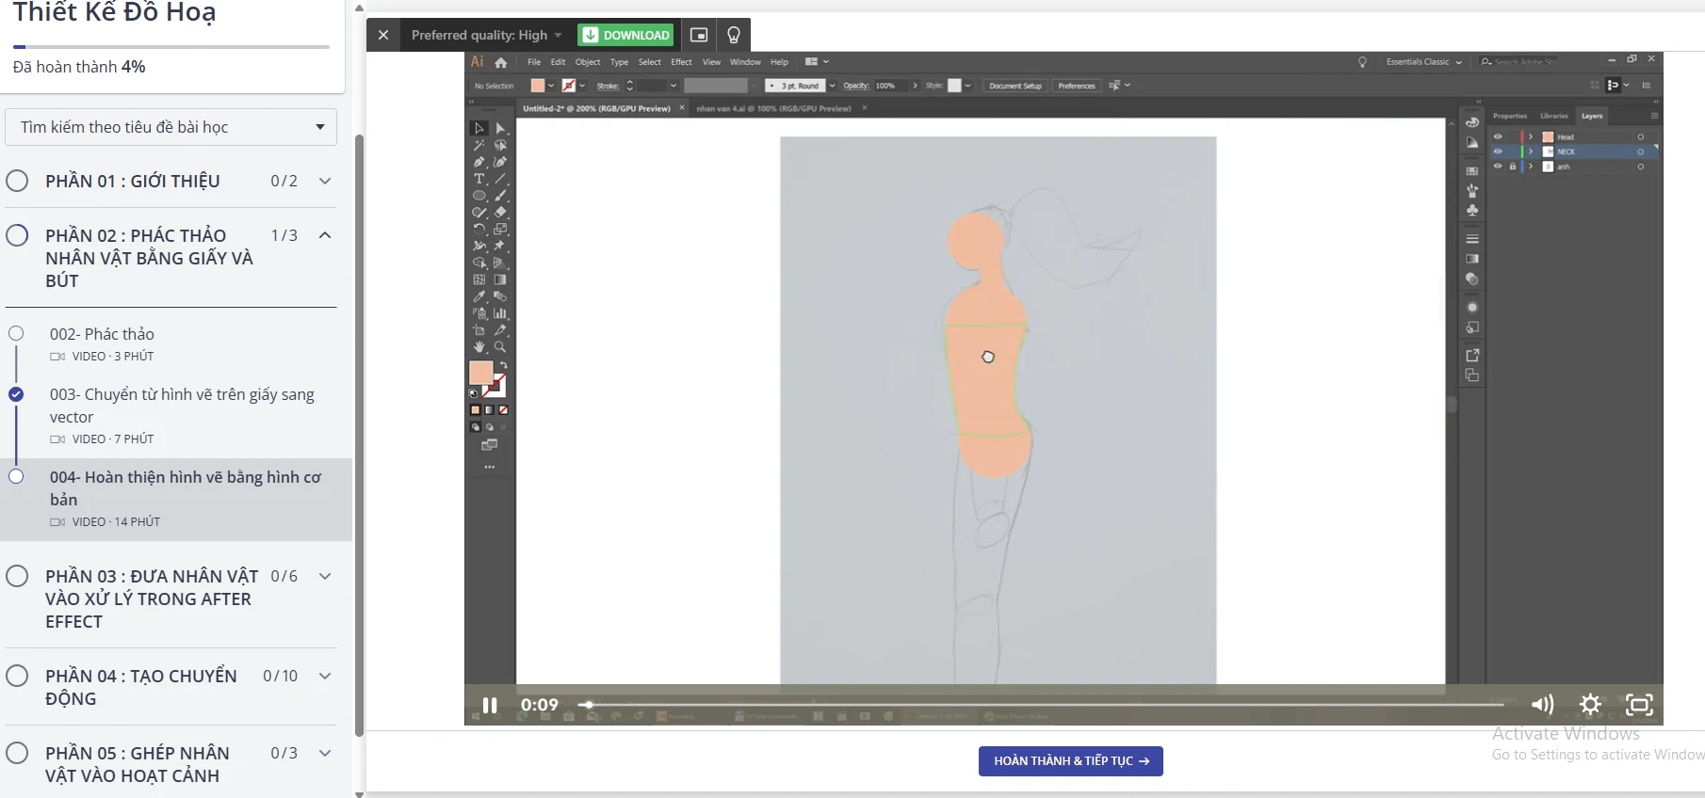This screenshot has height=798, width=1705.
Task: Click the picture-in-picture icon
Action: tap(699, 35)
